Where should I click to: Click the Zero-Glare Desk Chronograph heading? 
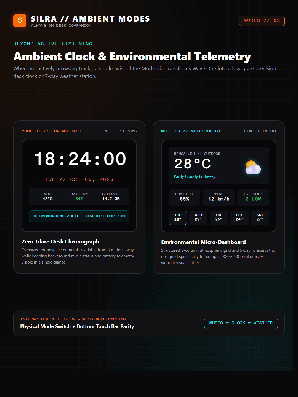click(60, 242)
